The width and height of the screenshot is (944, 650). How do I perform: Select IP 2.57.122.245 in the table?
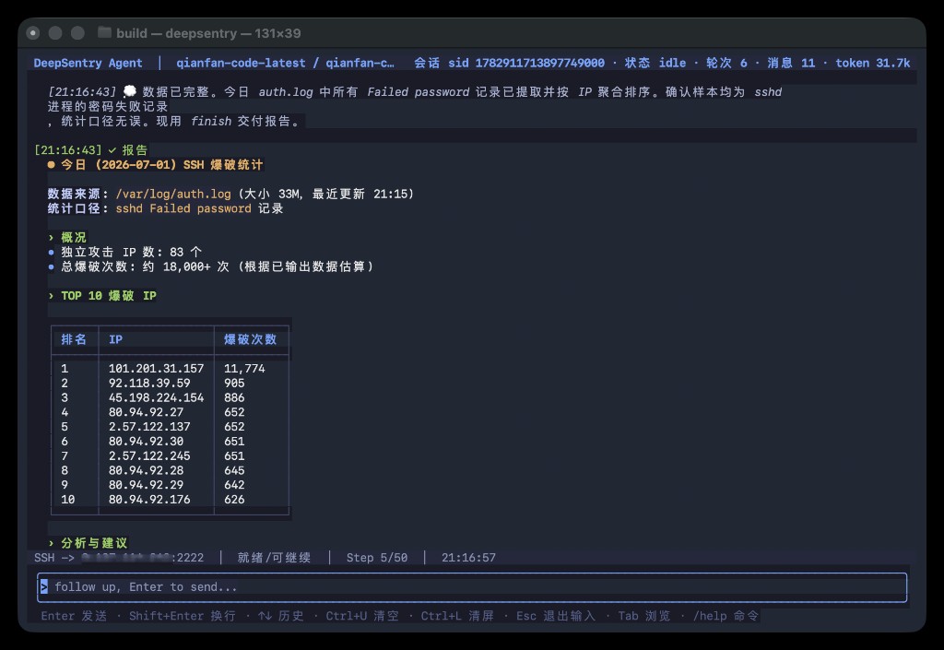coord(149,455)
